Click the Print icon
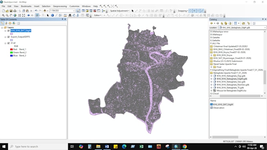 click(x=15, y=11)
